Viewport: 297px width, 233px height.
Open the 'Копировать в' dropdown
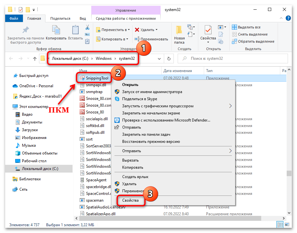(113, 39)
